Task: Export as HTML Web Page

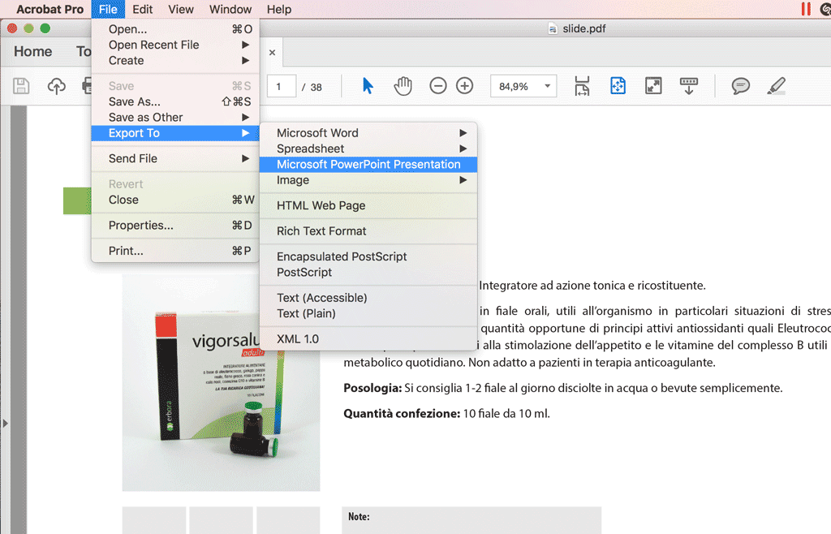Action: point(368,205)
